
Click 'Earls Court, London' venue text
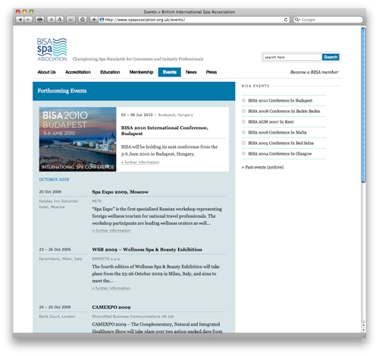coord(57,317)
